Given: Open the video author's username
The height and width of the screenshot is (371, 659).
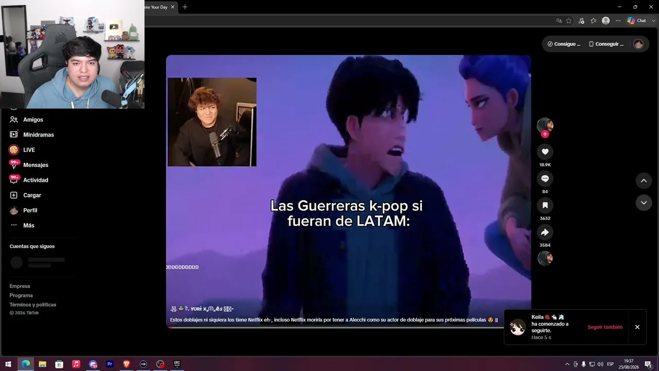Looking at the screenshot, I should 202,309.
